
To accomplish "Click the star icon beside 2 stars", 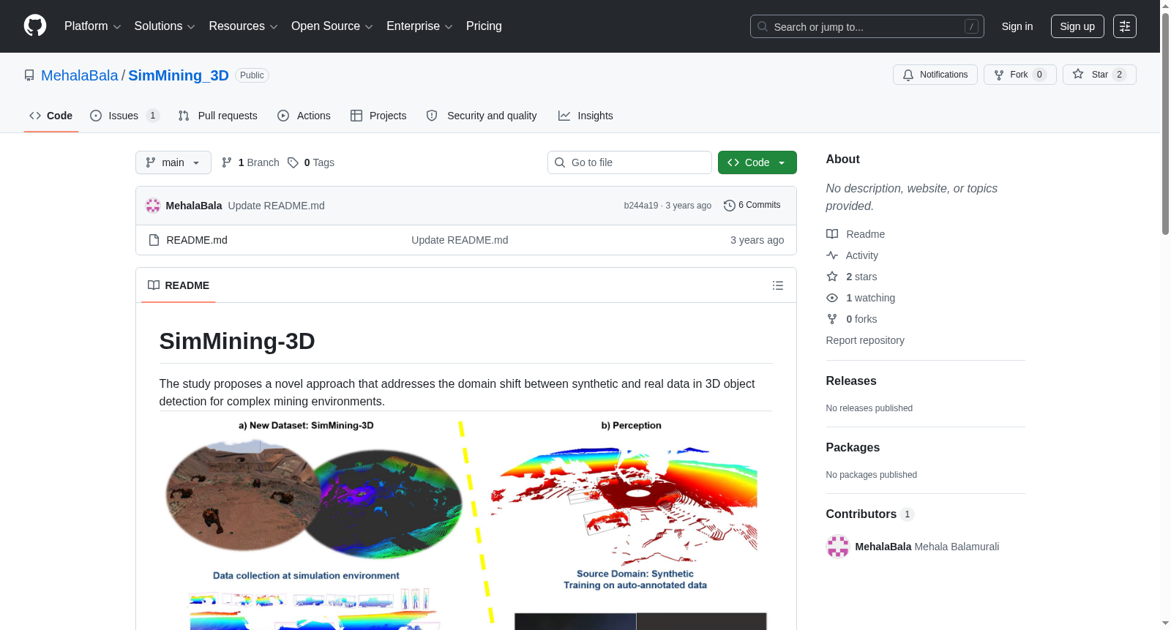I will click(832, 277).
